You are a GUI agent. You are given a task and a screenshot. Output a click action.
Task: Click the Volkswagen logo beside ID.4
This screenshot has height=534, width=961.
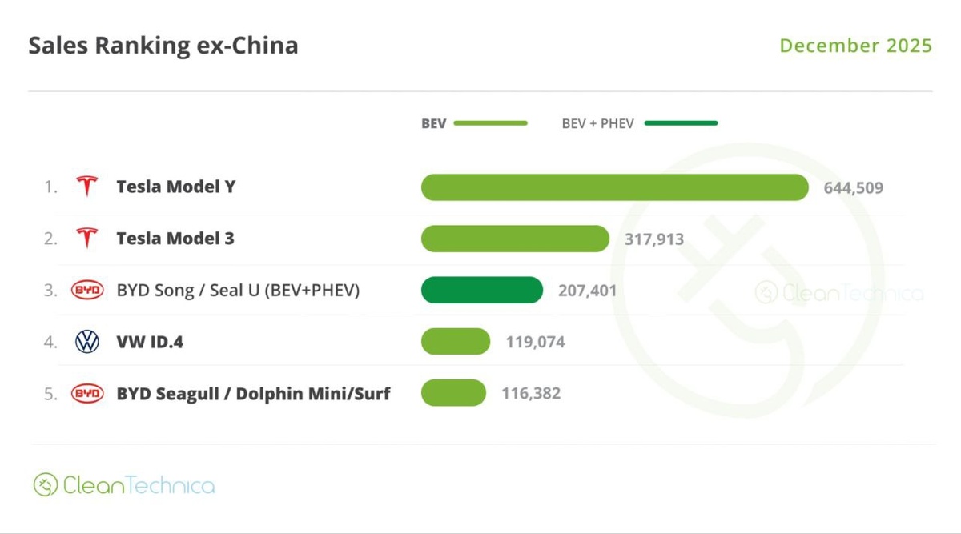coord(87,342)
